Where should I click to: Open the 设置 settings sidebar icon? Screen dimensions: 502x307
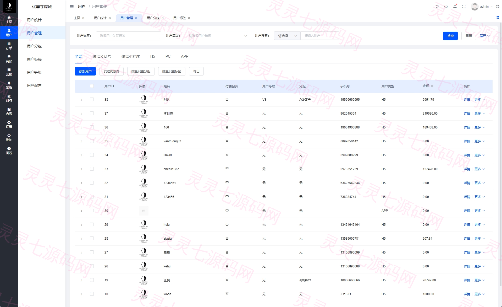pyautogui.click(x=9, y=125)
